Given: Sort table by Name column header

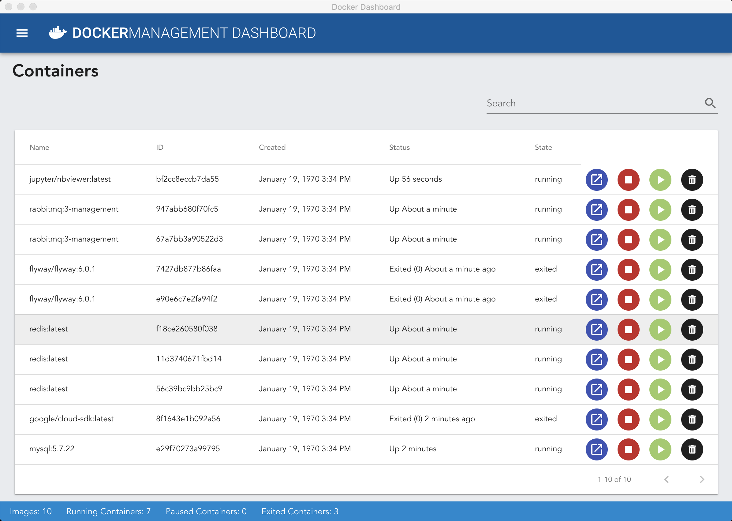Looking at the screenshot, I should coord(39,147).
